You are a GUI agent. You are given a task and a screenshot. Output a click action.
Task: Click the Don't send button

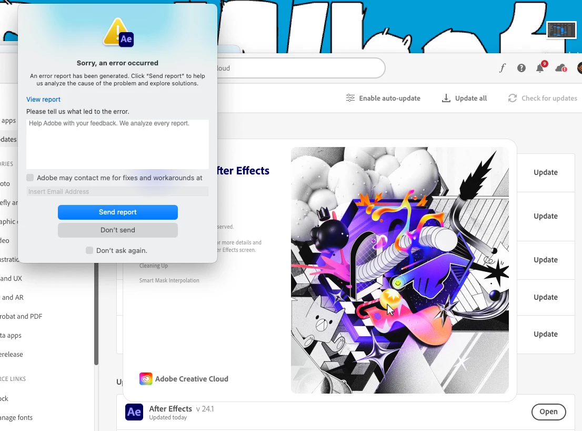(118, 230)
